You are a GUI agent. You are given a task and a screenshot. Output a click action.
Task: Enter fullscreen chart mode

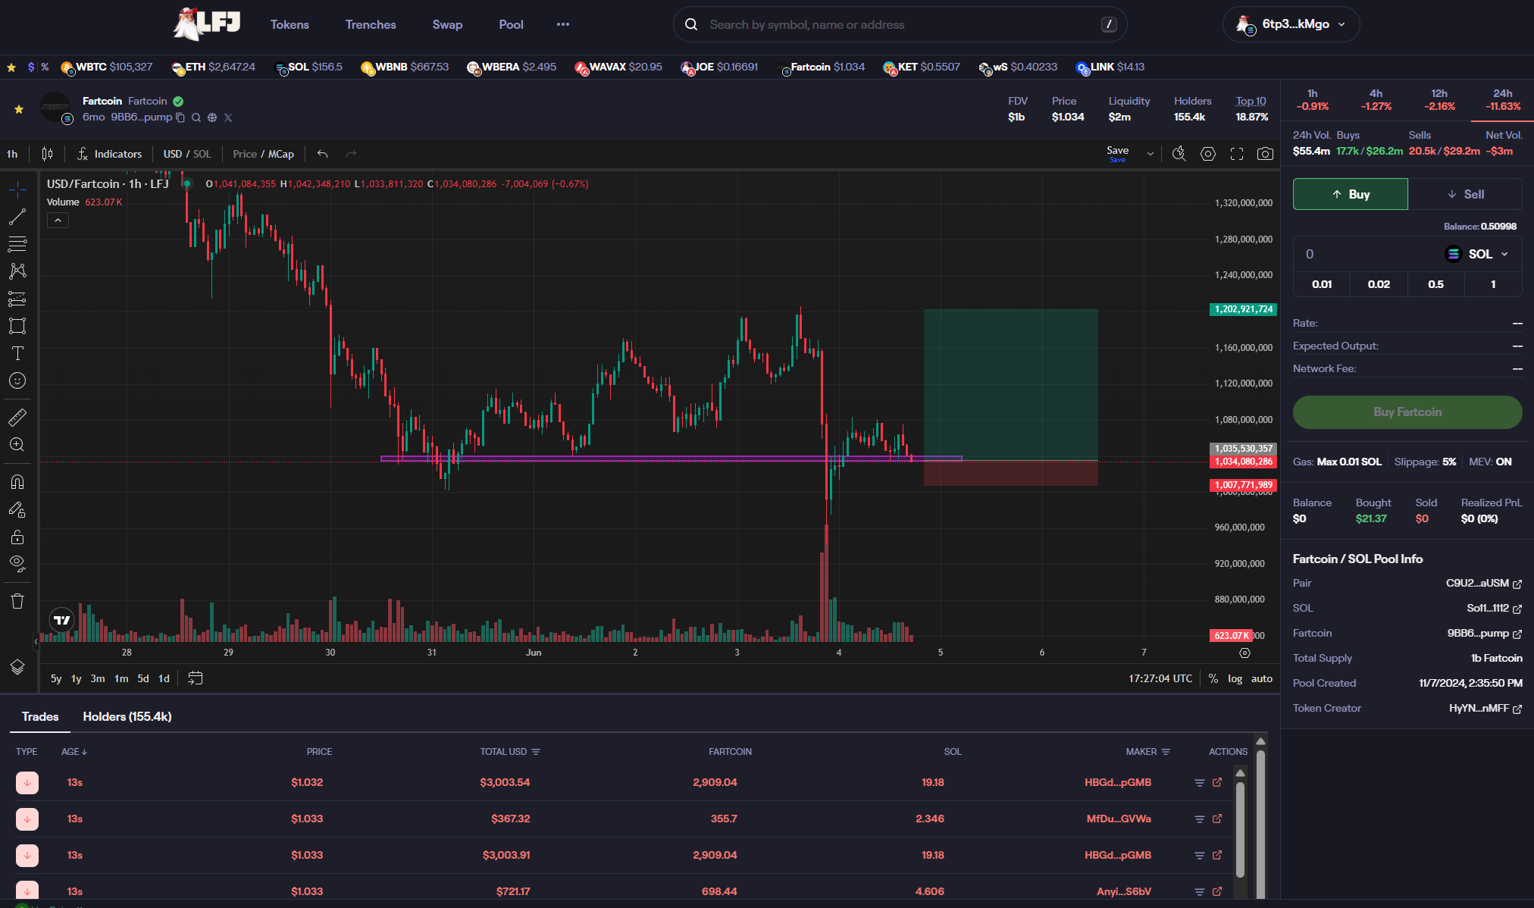(x=1236, y=154)
